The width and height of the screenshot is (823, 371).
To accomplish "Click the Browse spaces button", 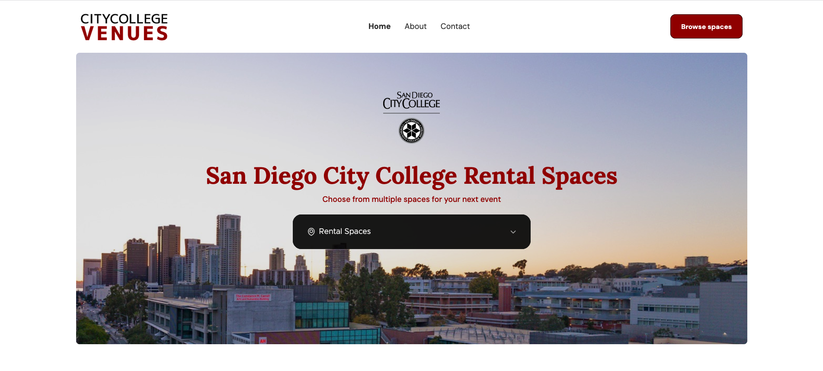I will point(706,26).
